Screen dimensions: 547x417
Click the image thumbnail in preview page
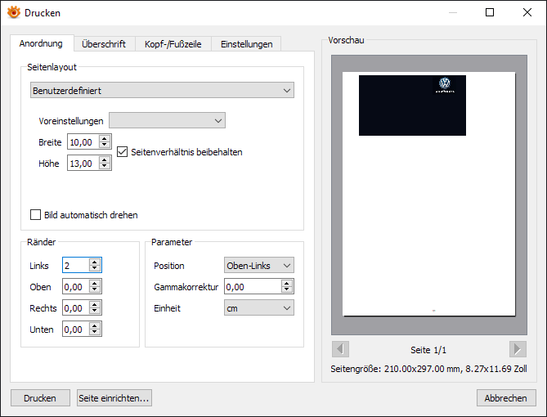[x=412, y=105]
